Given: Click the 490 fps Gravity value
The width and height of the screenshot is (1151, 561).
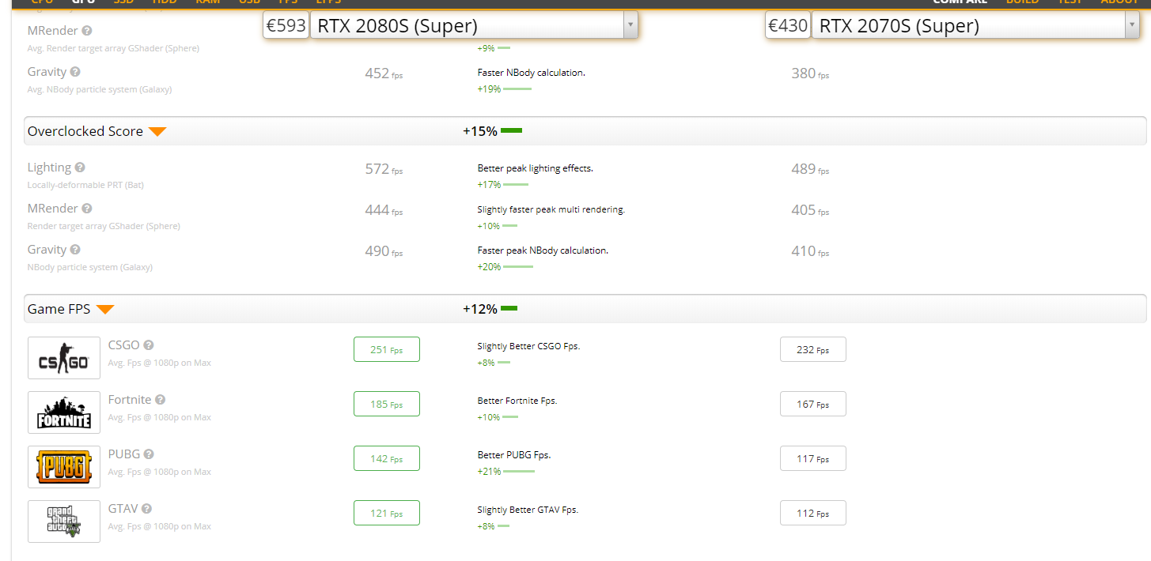Looking at the screenshot, I should point(384,251).
